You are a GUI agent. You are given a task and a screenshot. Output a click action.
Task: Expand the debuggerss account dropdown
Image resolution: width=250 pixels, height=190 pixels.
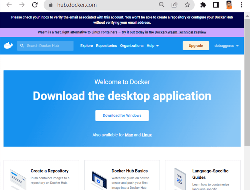pyautogui.click(x=227, y=46)
